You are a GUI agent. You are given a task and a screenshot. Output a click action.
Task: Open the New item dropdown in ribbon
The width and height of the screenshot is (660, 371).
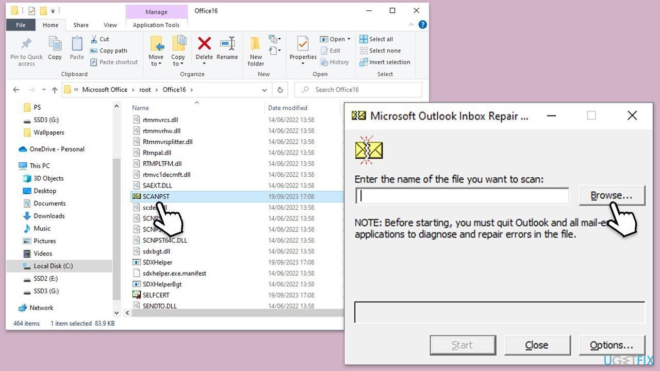click(274, 39)
